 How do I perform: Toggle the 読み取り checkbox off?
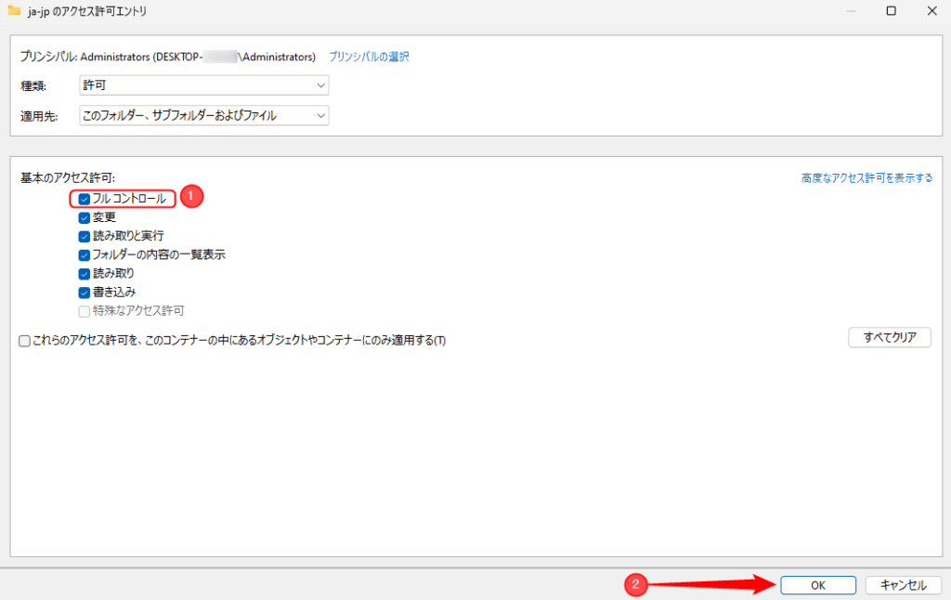point(82,273)
